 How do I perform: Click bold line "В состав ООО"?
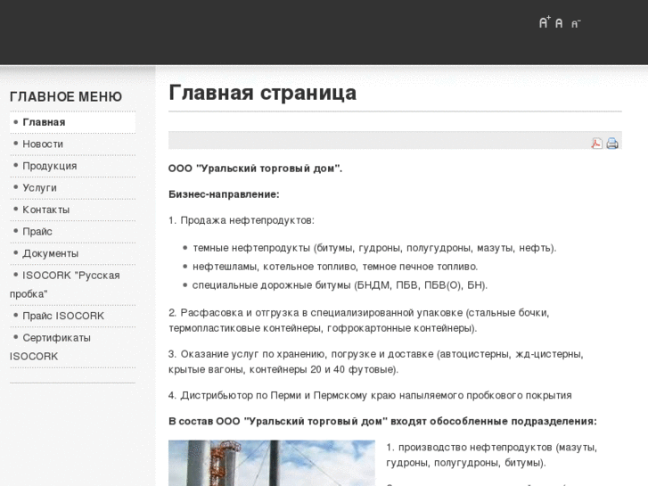[382, 422]
